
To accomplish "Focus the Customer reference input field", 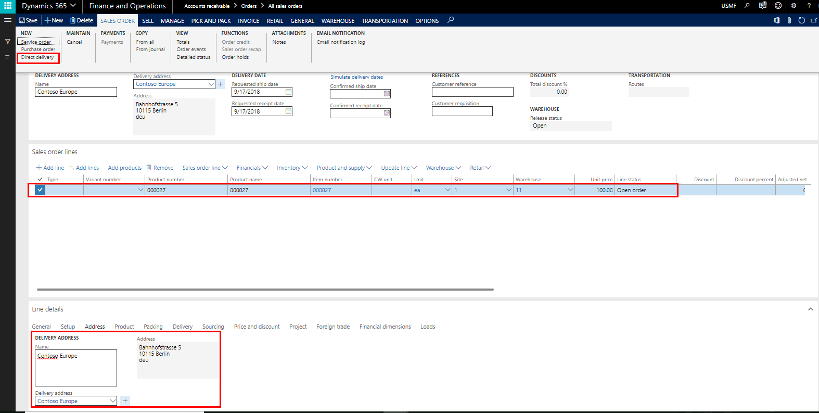I will click(472, 92).
